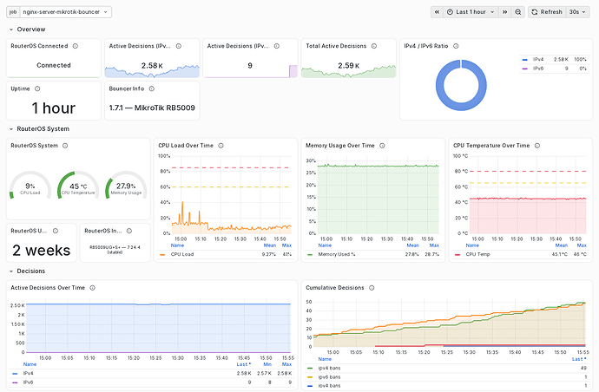
Task: Click the Memory Usage gauge showing 27.9%
Action: (126, 186)
